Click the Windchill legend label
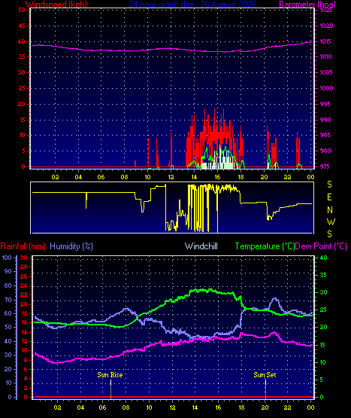Image resolution: width=351 pixels, height=418 pixels. click(201, 246)
